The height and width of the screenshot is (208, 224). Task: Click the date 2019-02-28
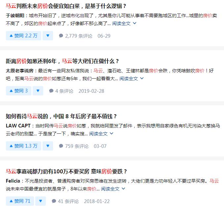coord(91,91)
